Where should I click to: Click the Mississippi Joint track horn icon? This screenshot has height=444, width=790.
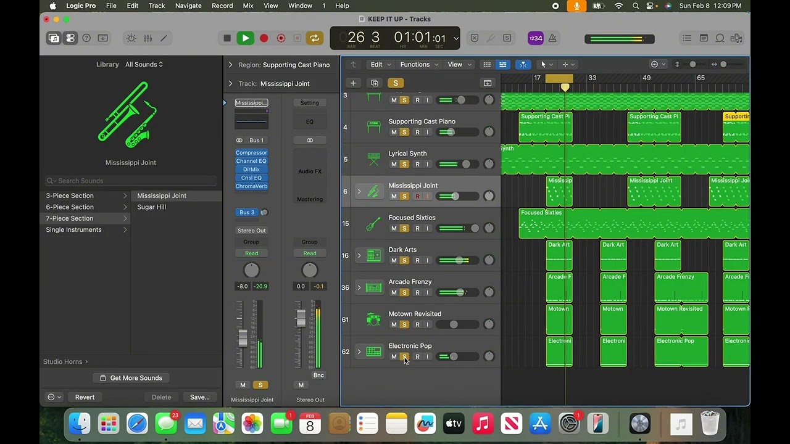373,192
